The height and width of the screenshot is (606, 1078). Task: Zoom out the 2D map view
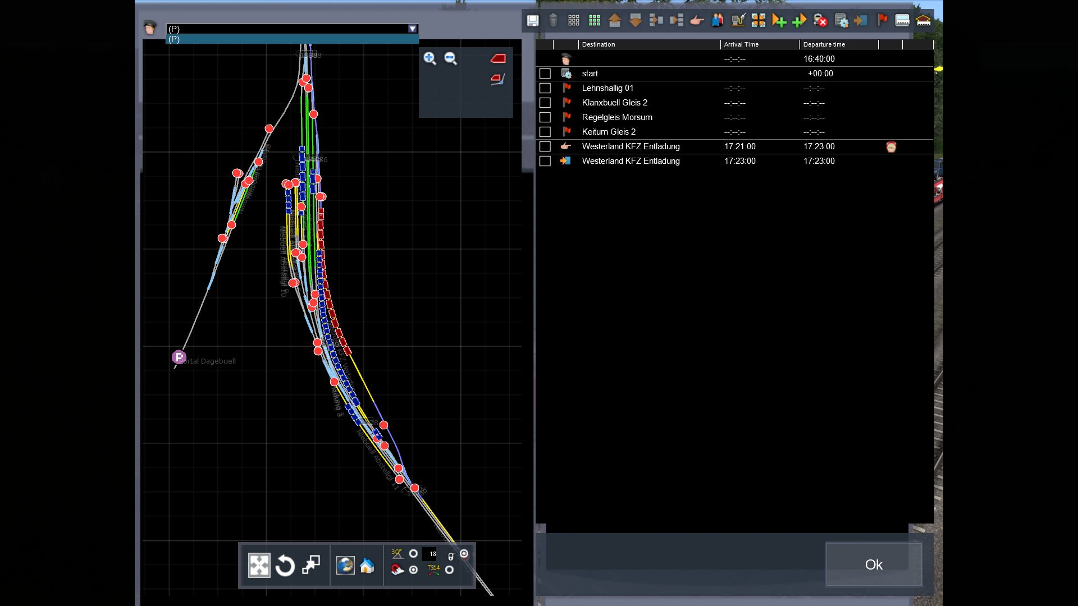[x=450, y=58]
